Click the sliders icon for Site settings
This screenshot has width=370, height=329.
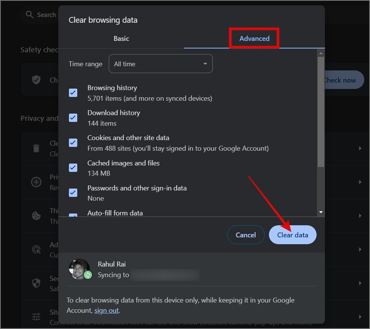36,317
